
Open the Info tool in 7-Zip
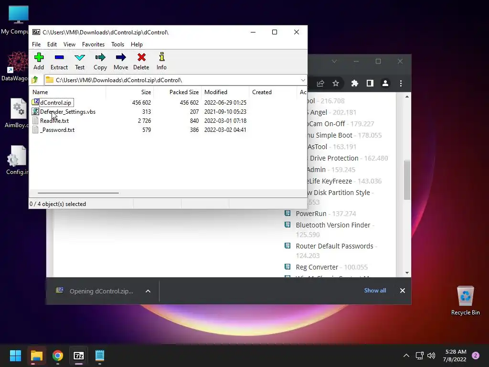click(x=161, y=61)
